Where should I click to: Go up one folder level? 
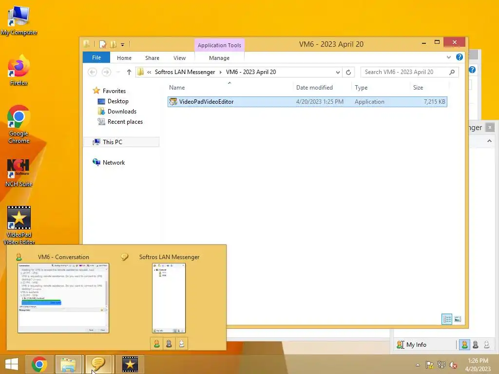[x=129, y=72]
